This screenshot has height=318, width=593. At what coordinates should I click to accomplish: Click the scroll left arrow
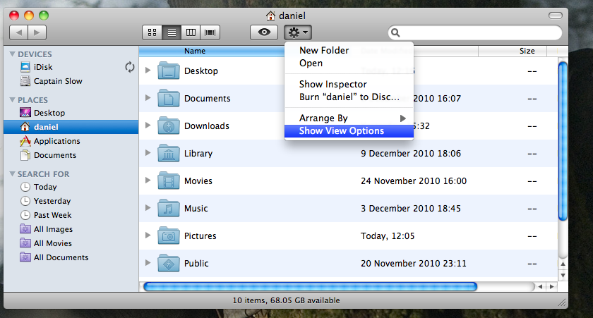click(541, 287)
